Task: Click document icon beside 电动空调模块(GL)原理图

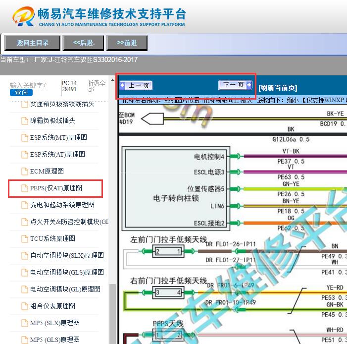Action: coord(25,289)
